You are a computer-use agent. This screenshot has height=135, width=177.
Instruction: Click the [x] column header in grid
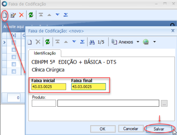click(14, 35)
